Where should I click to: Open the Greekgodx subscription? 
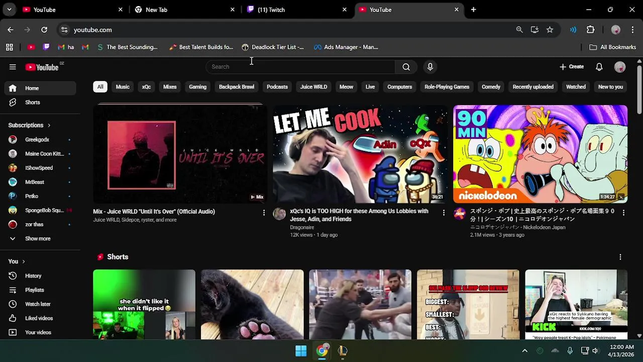tap(40, 139)
